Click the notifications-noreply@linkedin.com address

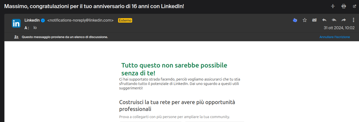click(80, 20)
